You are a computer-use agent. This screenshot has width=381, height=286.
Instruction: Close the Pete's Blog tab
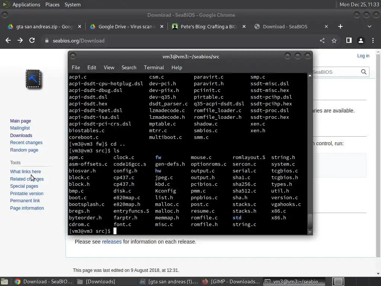coord(244,26)
